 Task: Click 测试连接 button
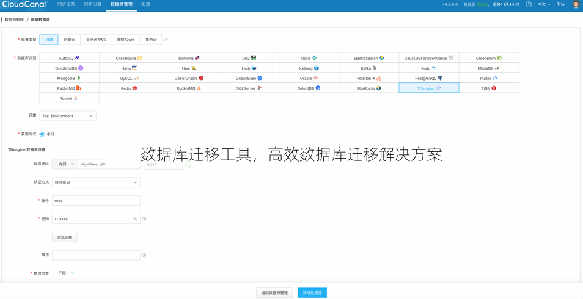(x=65, y=237)
